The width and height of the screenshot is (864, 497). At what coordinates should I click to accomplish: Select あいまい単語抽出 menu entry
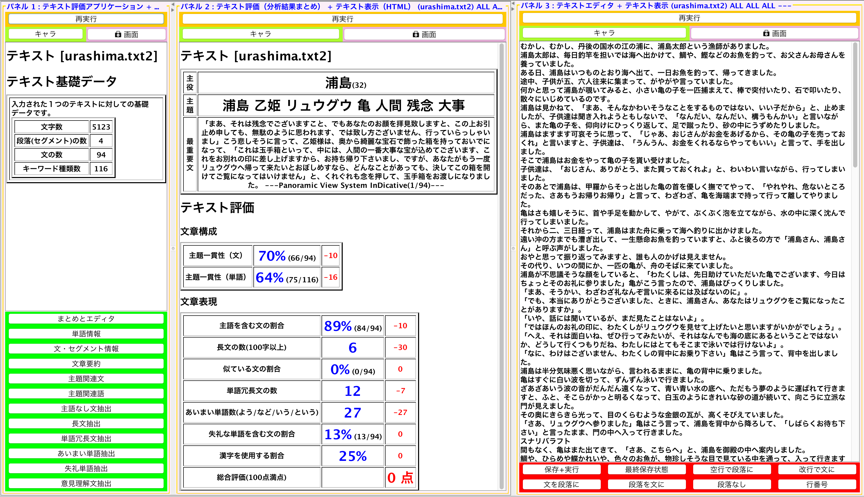coord(86,453)
